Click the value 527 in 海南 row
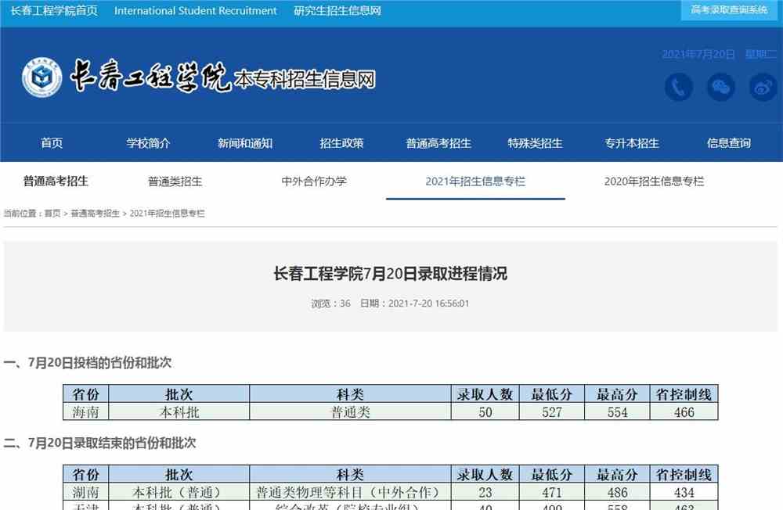Viewport: 783px width, 510px height. coord(552,412)
